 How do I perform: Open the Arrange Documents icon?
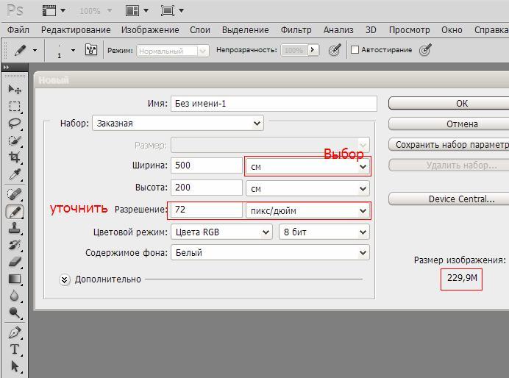click(132, 11)
